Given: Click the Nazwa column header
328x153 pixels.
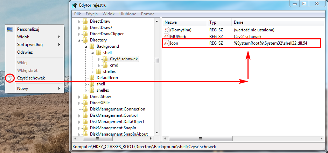Looking at the screenshot, I should pos(185,22).
